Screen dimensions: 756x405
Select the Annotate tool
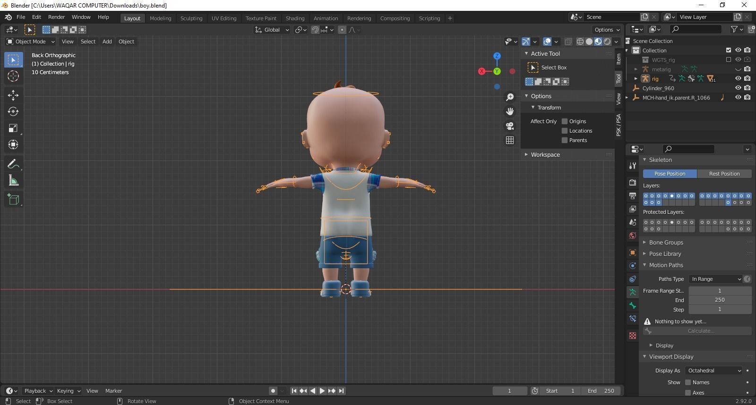13,164
